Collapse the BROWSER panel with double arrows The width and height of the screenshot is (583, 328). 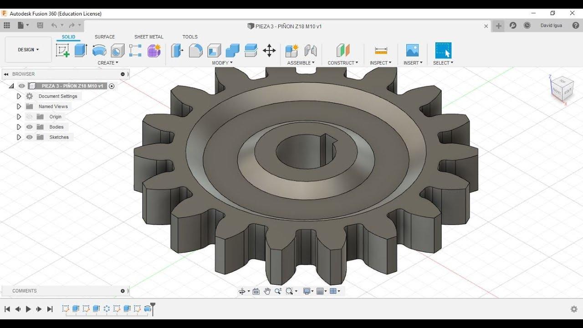[x=6, y=74]
